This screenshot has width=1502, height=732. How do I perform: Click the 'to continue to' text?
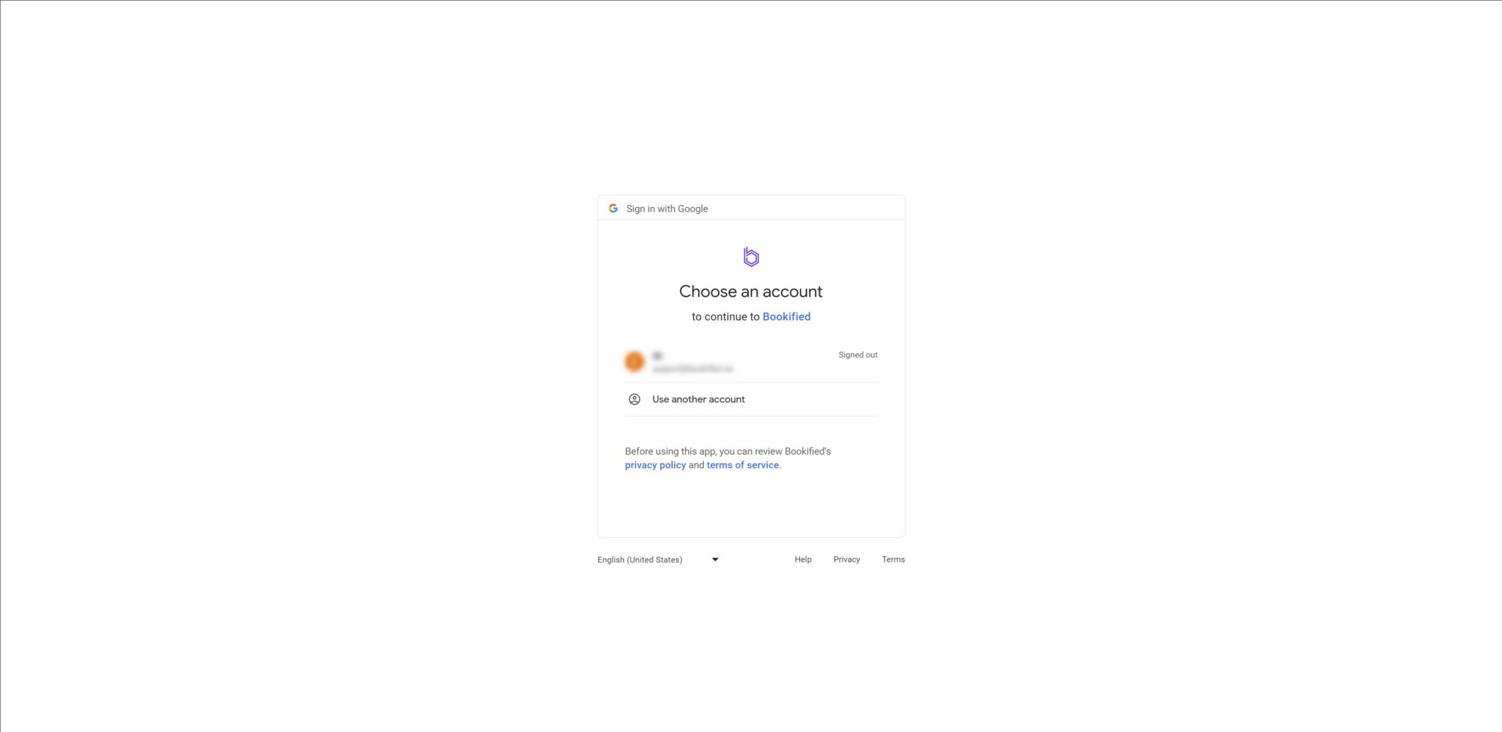[726, 317]
